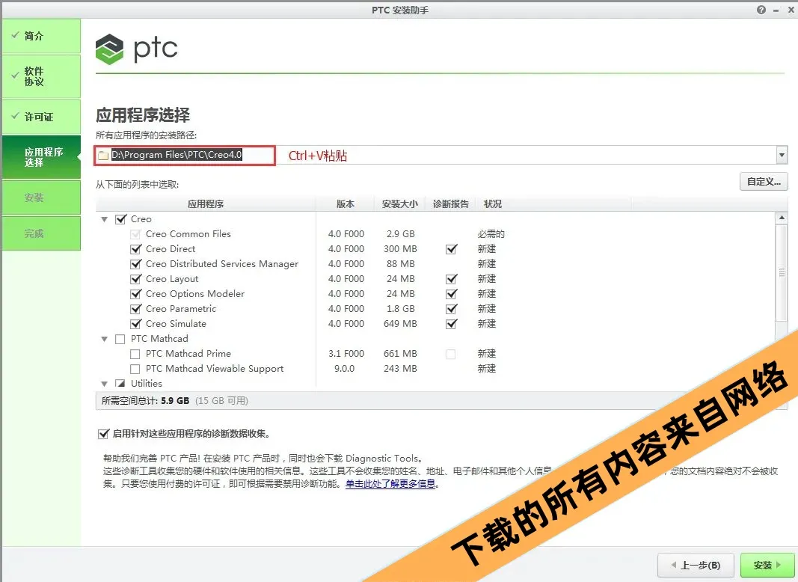Image resolution: width=798 pixels, height=582 pixels.
Task: Collapse the Creo tree group
Action: (x=104, y=219)
